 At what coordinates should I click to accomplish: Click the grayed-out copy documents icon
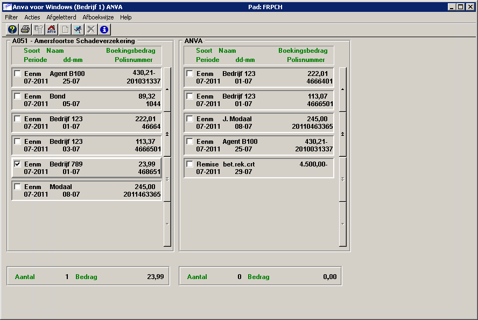point(39,30)
